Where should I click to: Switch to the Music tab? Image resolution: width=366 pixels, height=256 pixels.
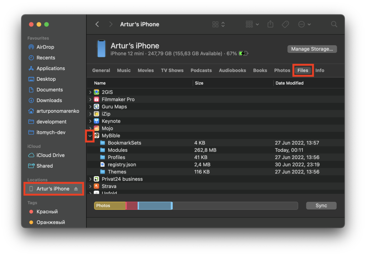[124, 70]
